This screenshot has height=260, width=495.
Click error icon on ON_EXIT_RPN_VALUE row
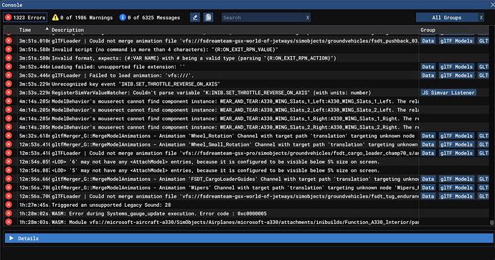click(x=9, y=50)
